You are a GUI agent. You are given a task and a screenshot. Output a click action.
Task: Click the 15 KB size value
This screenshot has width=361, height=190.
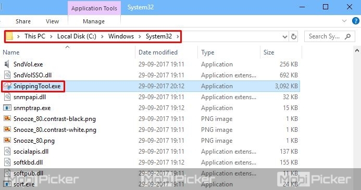[290, 108]
